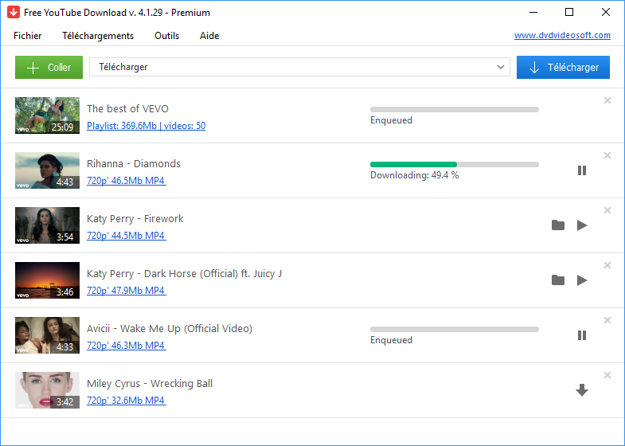Open the 720p 46.5Mb MP4 format selector for Rihanna

click(x=126, y=181)
